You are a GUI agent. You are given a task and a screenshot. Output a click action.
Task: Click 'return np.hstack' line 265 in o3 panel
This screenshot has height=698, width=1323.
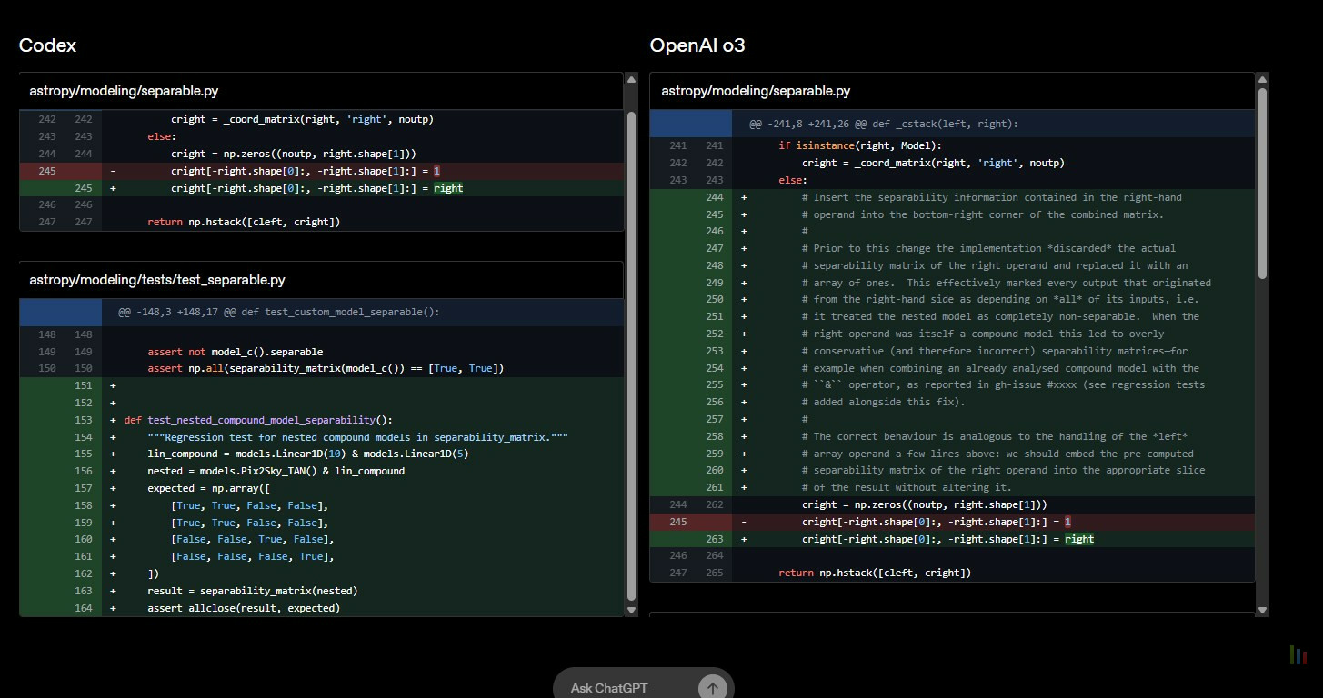[952, 573]
